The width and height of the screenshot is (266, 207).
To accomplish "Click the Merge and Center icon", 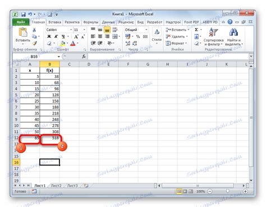I will click(115, 36).
